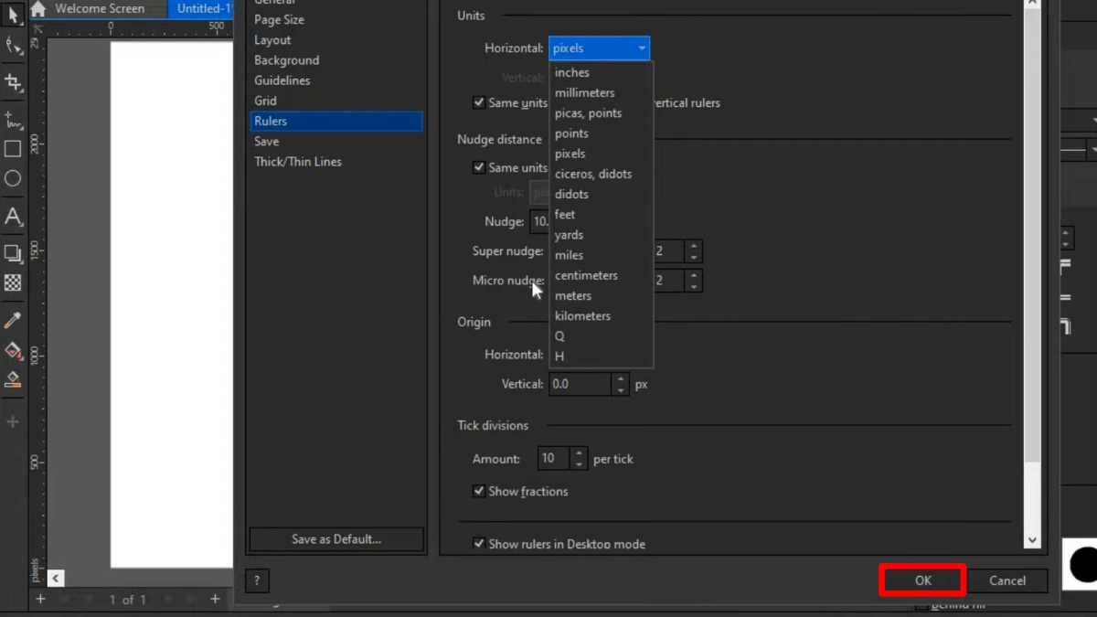Click the Home icon beside Welcome Screen

[37, 9]
